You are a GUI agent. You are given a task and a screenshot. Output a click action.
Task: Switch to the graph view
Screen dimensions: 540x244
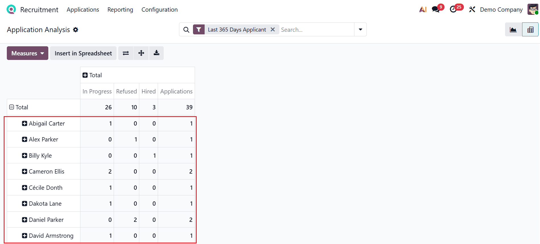point(513,29)
